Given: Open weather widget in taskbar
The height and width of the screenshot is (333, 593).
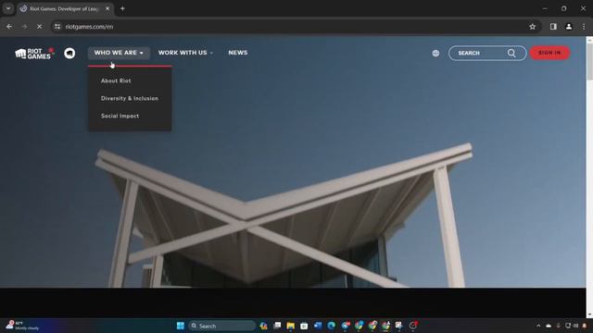Looking at the screenshot, I should 22,326.
